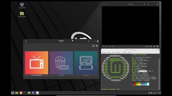
Task: Play video in Celluloid
Action: (107, 46)
